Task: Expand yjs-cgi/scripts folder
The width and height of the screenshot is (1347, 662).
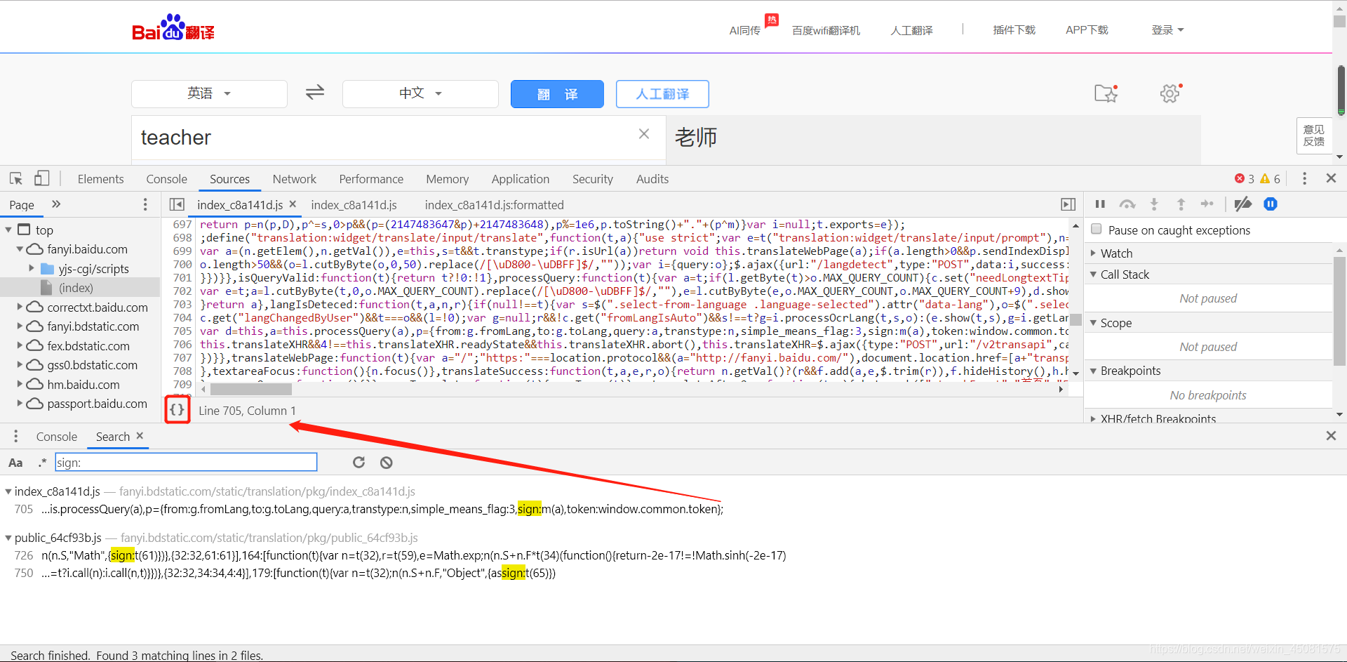Action: pos(32,268)
